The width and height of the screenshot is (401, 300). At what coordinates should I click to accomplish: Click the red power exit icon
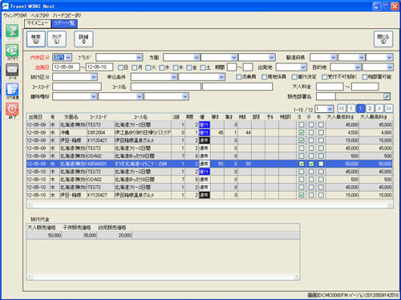[12, 109]
